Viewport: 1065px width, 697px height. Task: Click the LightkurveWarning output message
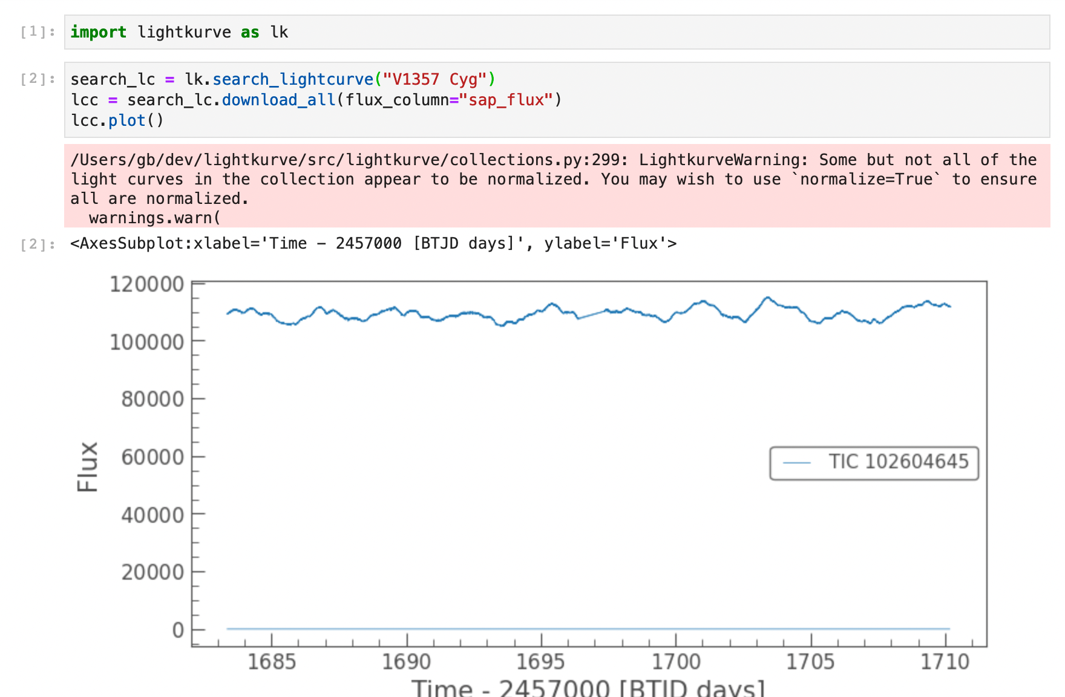pyautogui.click(x=557, y=186)
